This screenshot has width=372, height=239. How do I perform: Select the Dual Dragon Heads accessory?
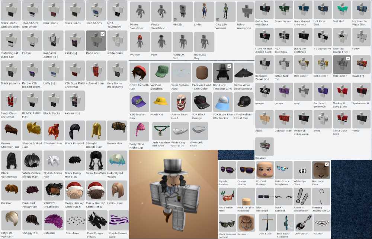97,220
